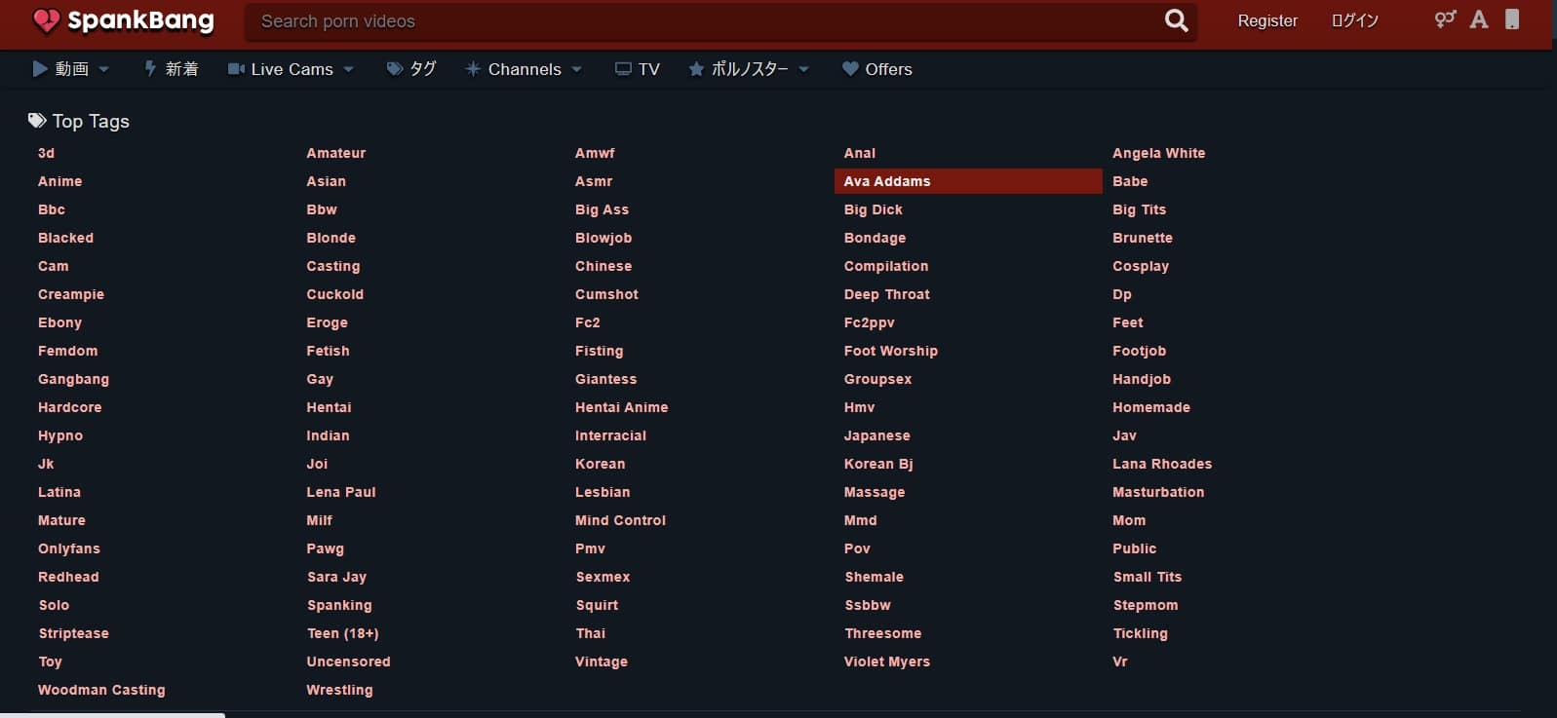
Task: Open the Onlyfans tag
Action: [x=69, y=548]
